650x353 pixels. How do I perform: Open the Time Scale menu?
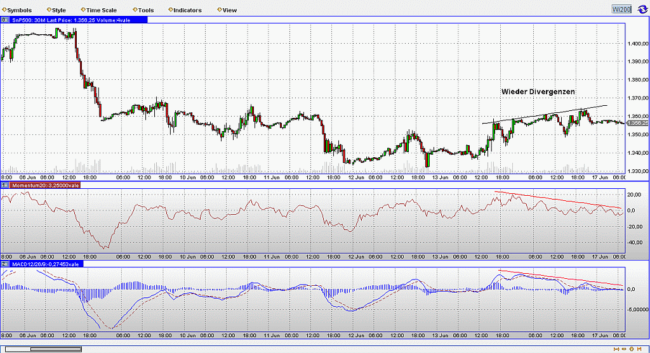coord(102,10)
